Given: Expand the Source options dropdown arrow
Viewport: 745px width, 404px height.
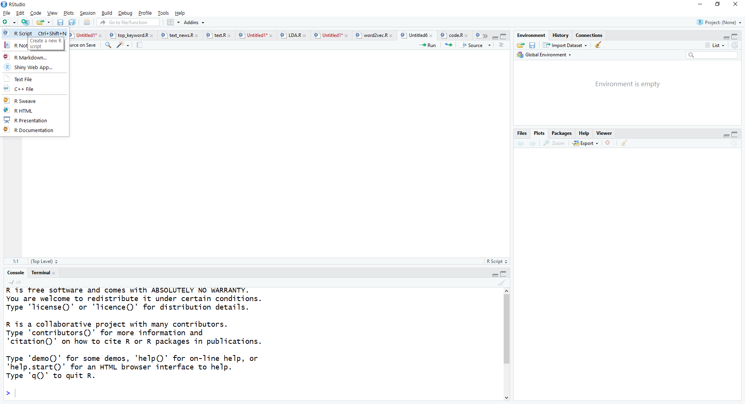Looking at the screenshot, I should (489, 45).
